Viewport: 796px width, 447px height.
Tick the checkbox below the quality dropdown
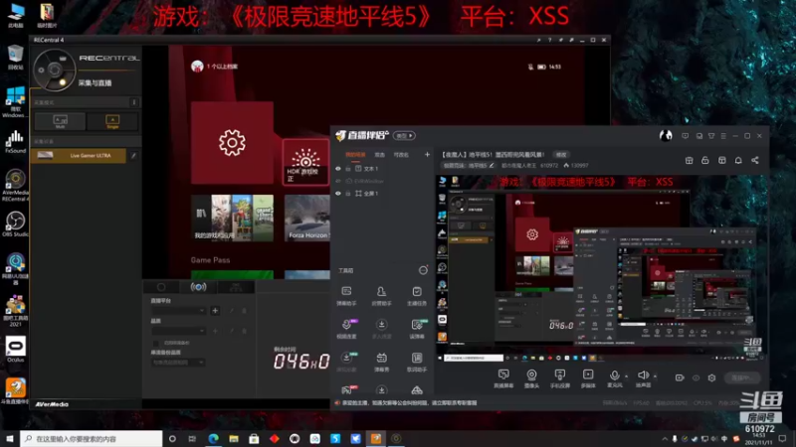pos(156,343)
